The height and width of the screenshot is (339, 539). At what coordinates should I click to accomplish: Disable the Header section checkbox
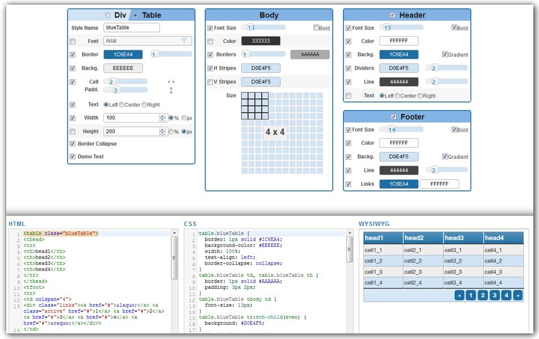(x=394, y=15)
